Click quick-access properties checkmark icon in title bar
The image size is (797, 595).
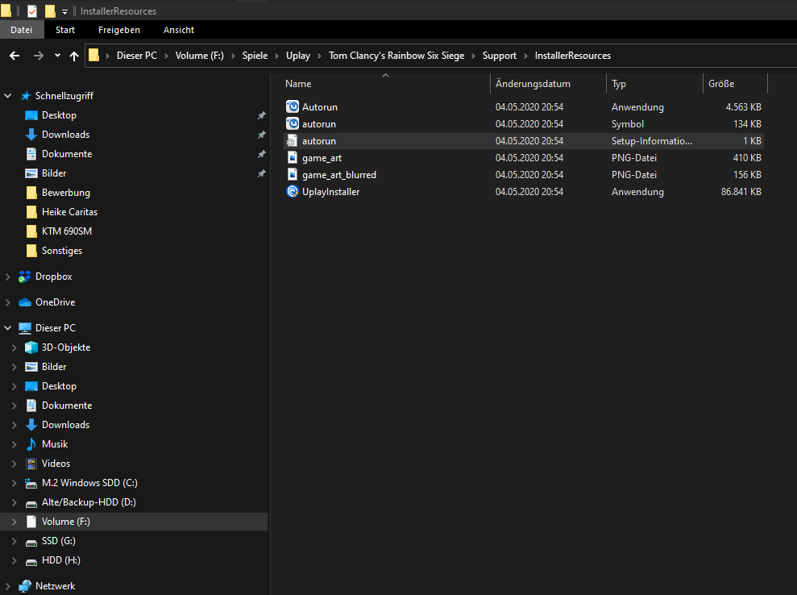[x=32, y=10]
